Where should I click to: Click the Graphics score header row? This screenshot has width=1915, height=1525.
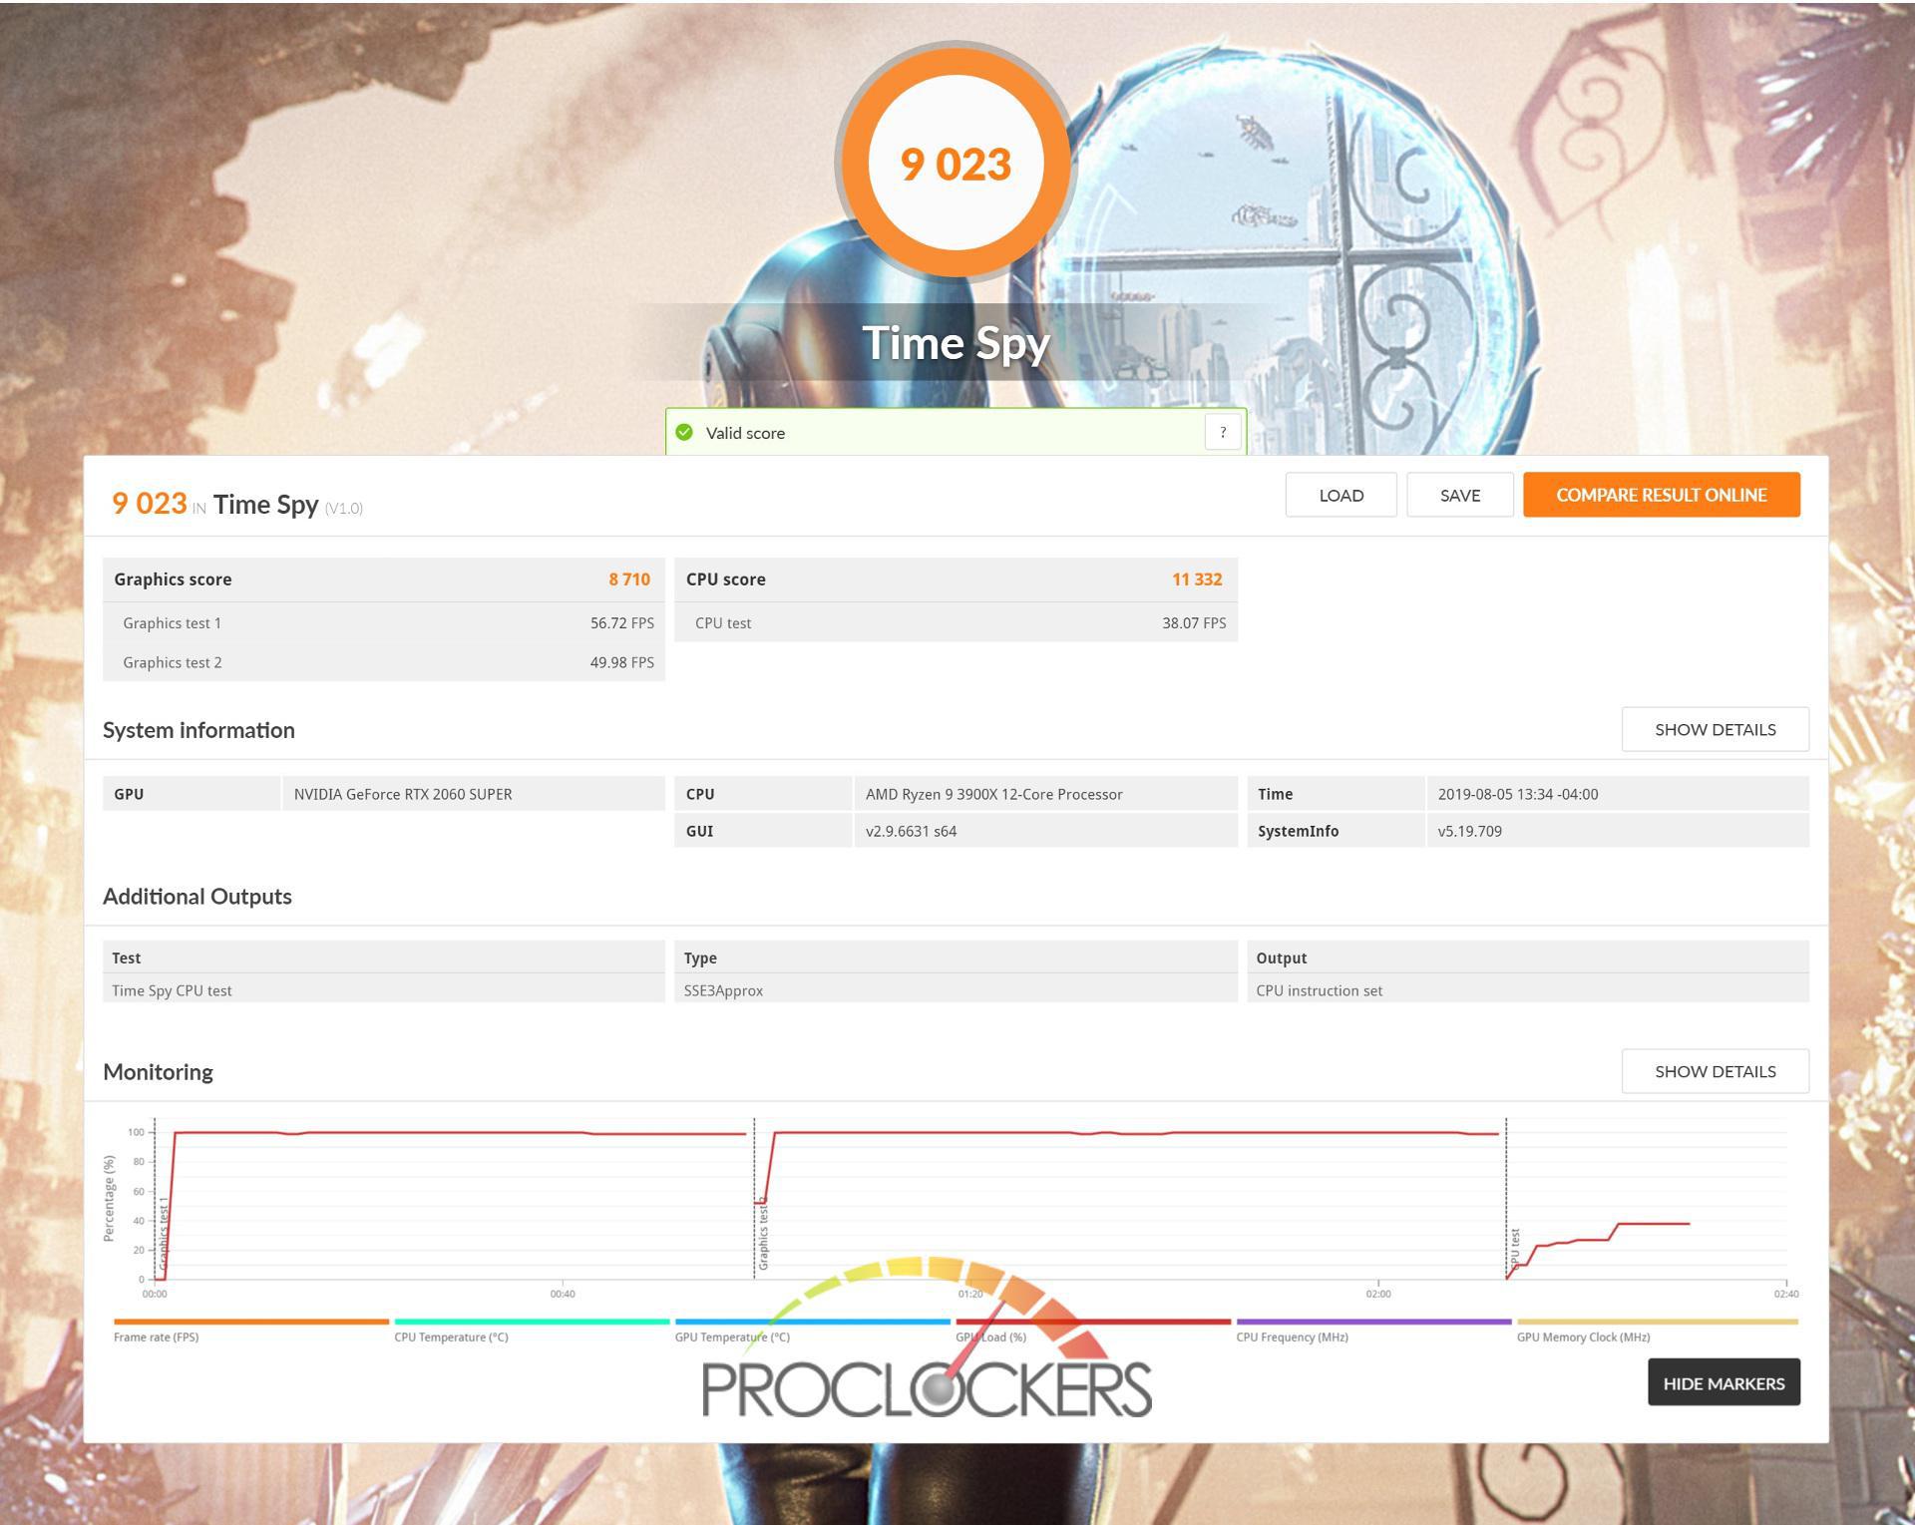[x=384, y=579]
